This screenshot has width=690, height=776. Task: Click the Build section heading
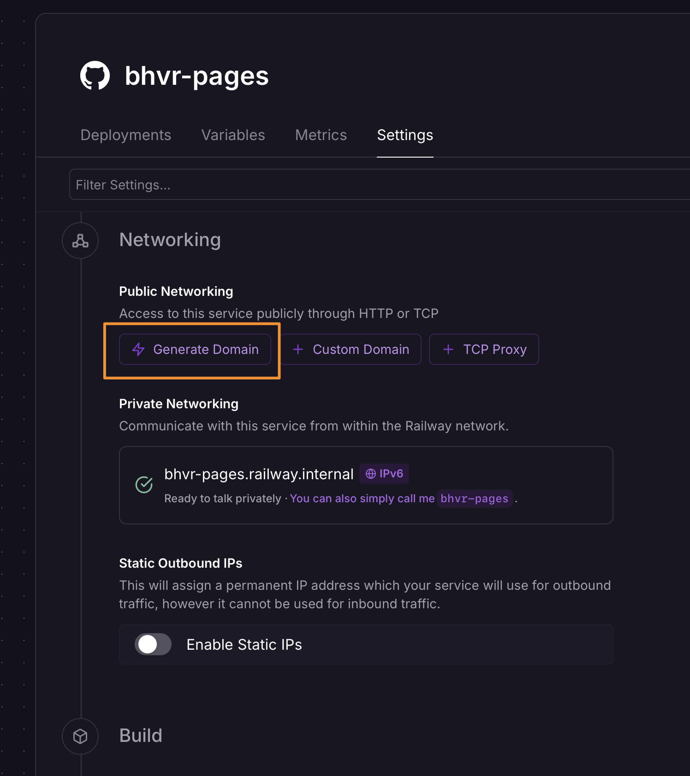point(141,735)
